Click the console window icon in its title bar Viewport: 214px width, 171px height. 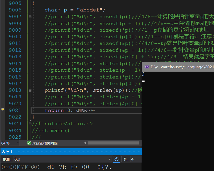pyautogui.click(x=147, y=67)
